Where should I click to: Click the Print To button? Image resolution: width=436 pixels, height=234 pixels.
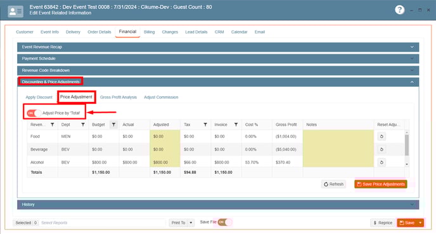(x=178, y=223)
